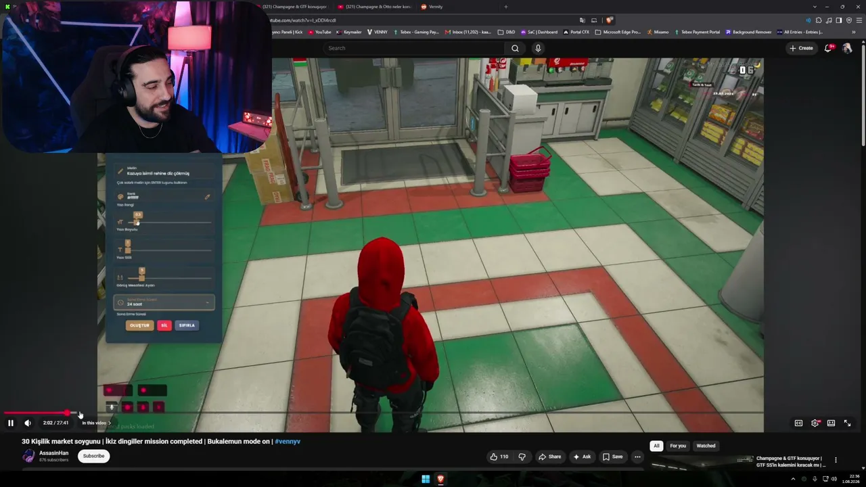Click the Metin text field in panel
Screen dimensions: 866x487
click(x=164, y=172)
